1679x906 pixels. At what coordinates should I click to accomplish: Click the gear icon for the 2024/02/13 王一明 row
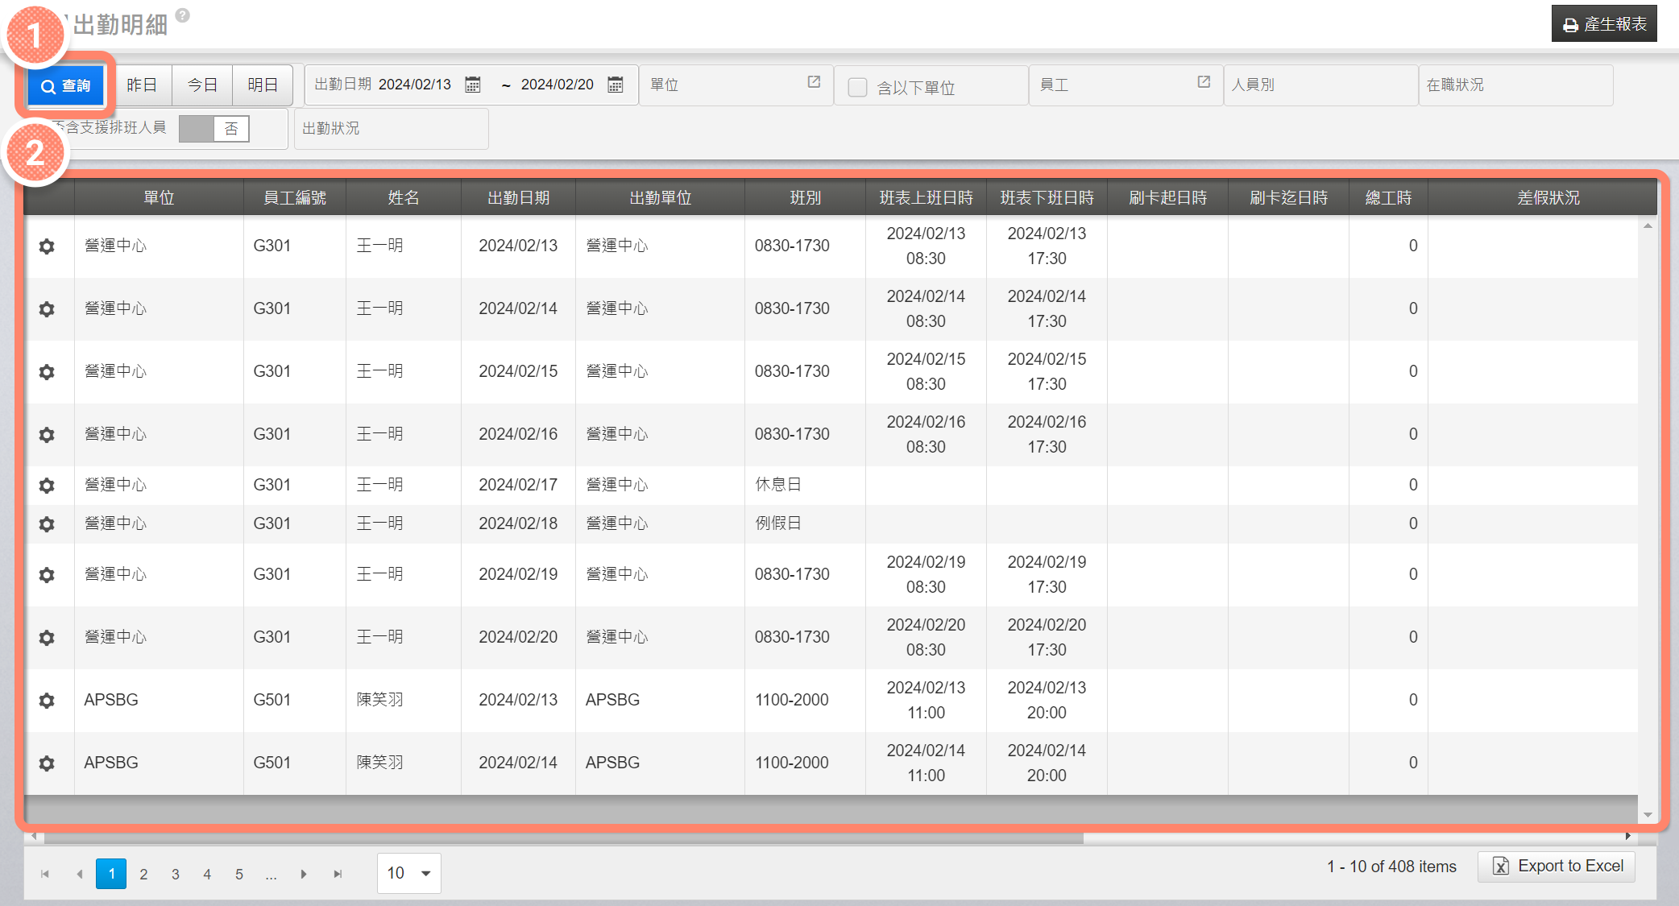coord(47,246)
